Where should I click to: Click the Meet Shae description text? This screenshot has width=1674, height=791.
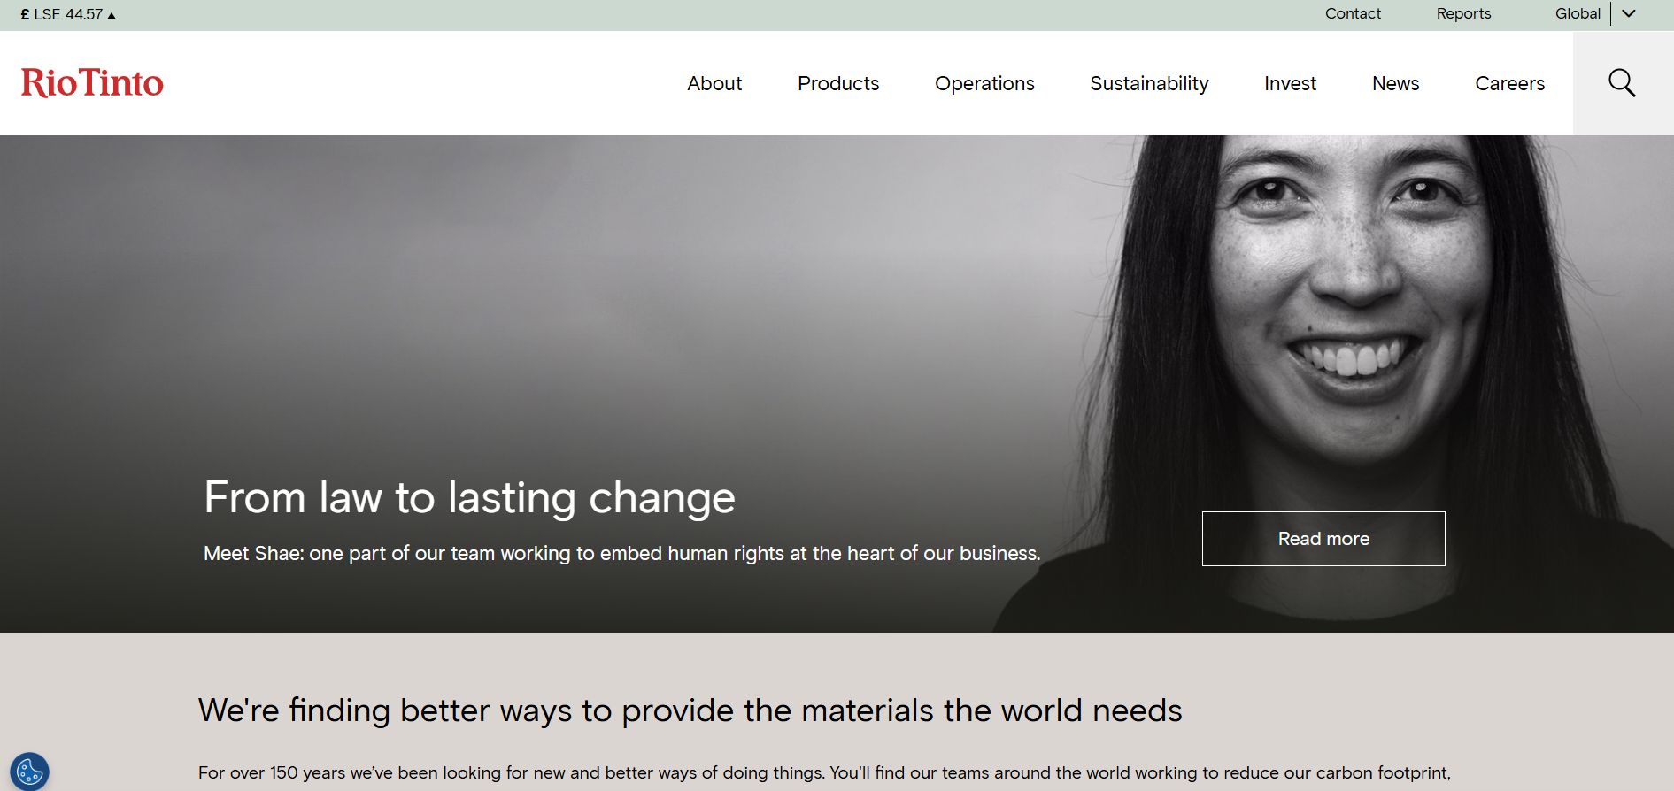click(x=621, y=554)
